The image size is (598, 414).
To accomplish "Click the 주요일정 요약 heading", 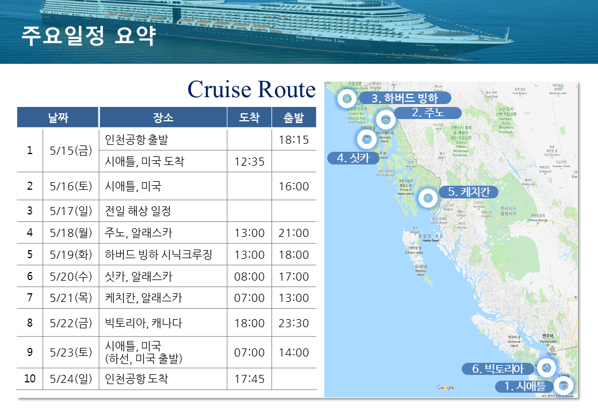I will (89, 36).
